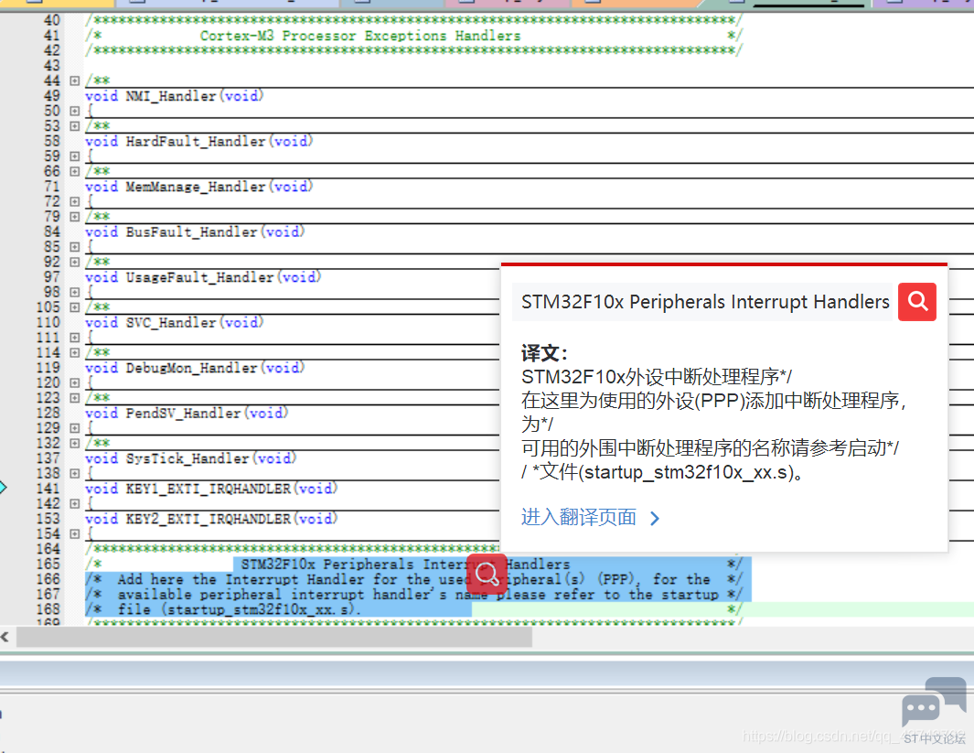Open the 进入翻译页面 link
The image size is (974, 753).
(578, 517)
